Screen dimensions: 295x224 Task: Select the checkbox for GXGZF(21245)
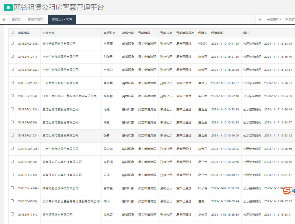12,43
